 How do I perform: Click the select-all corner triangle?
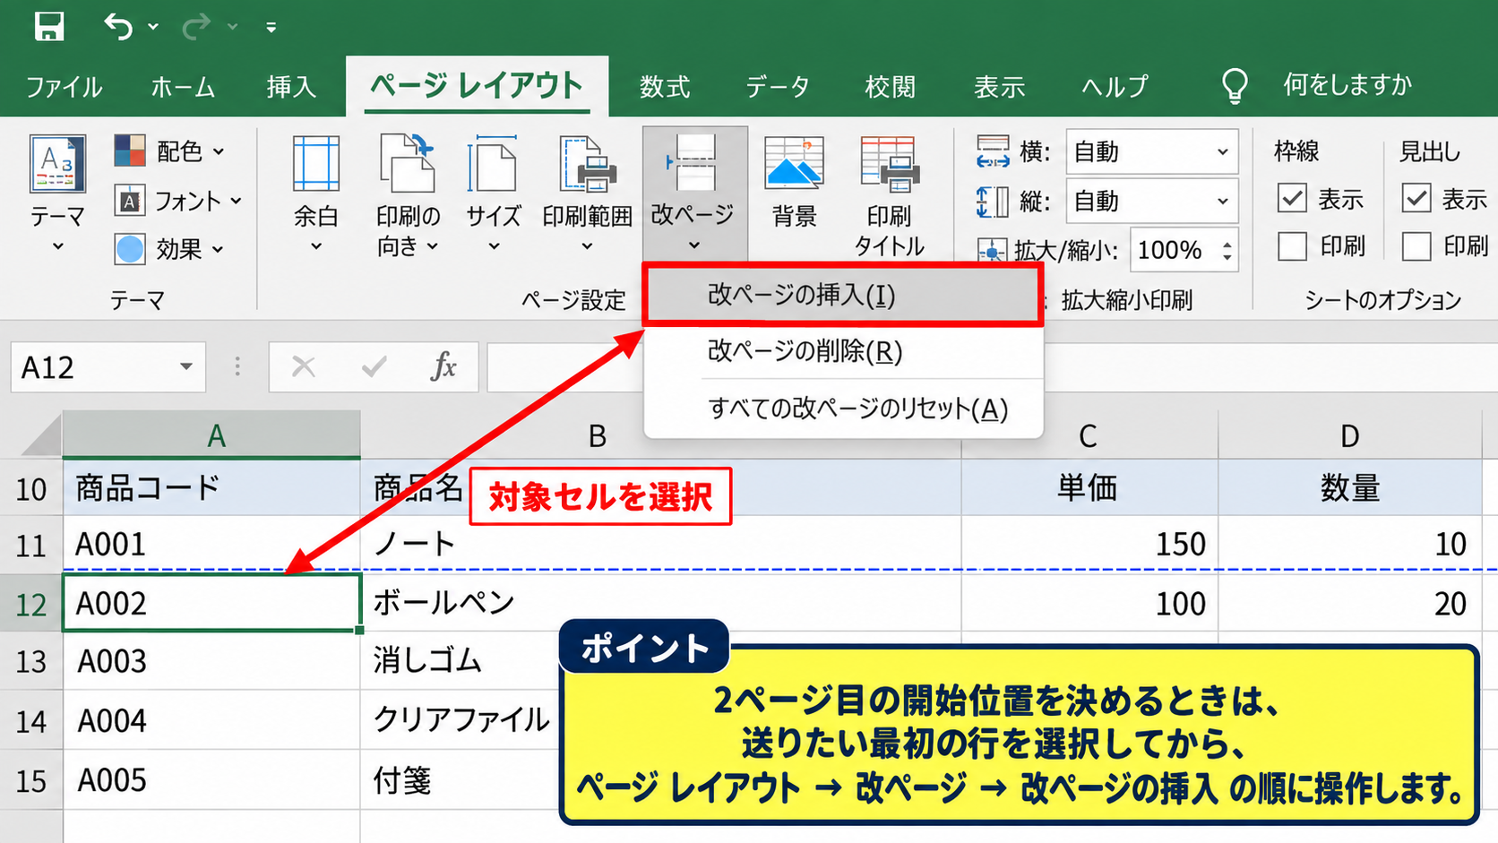pos(40,435)
